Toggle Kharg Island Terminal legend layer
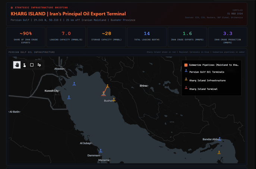This screenshot has height=169, width=256. pos(203,89)
